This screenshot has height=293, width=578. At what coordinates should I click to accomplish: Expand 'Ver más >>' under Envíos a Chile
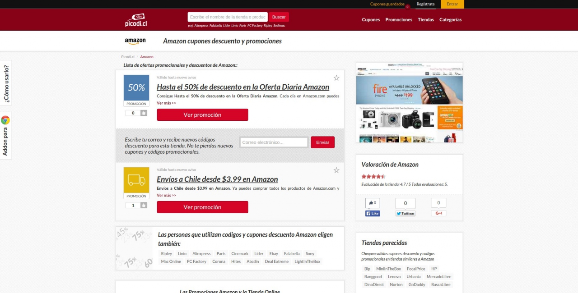(166, 196)
